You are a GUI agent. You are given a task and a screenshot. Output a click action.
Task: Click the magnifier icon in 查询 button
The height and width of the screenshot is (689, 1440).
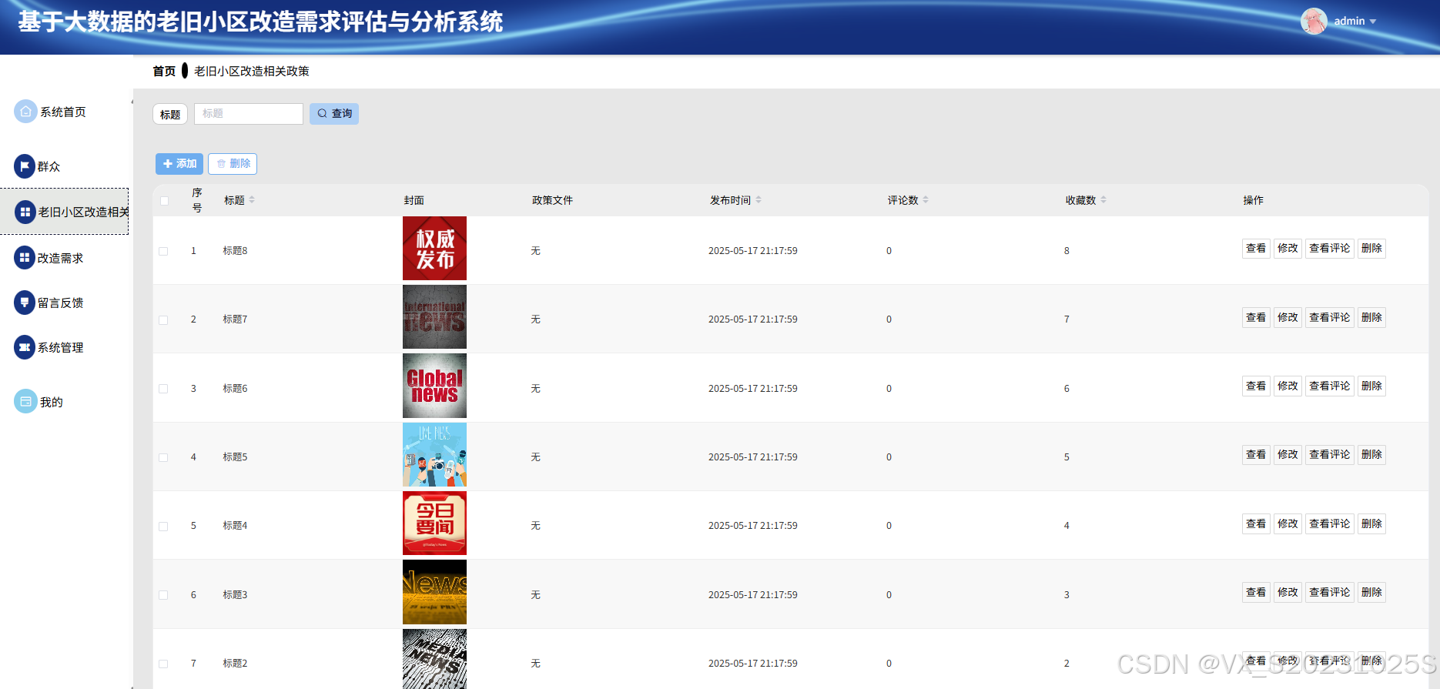coord(323,113)
